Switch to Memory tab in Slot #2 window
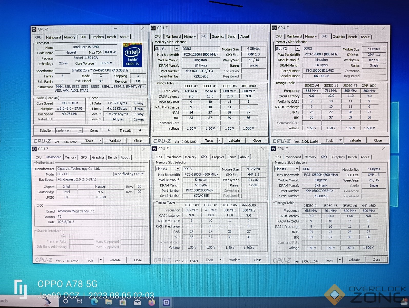The image size is (409, 308). [x=311, y=36]
